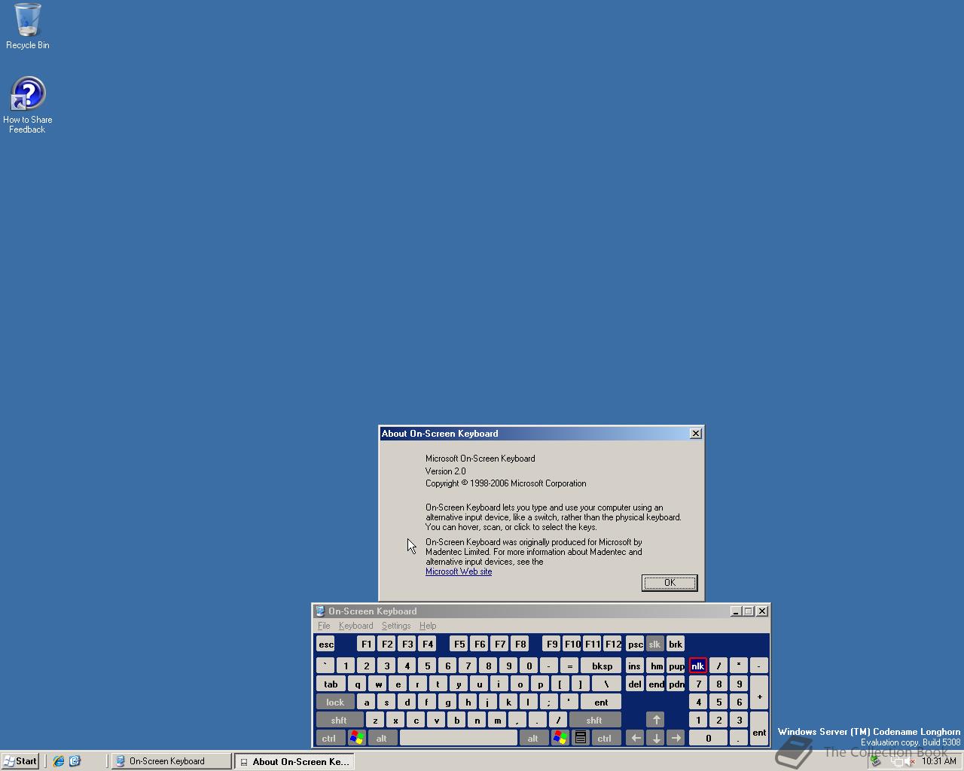Toggle the nlk num lock key
Screen dimensions: 964x771
(x=697, y=666)
